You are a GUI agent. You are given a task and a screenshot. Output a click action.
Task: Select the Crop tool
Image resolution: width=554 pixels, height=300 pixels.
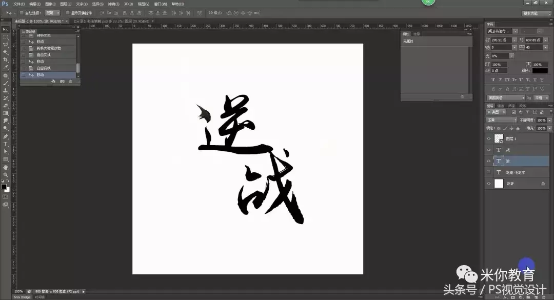5,59
